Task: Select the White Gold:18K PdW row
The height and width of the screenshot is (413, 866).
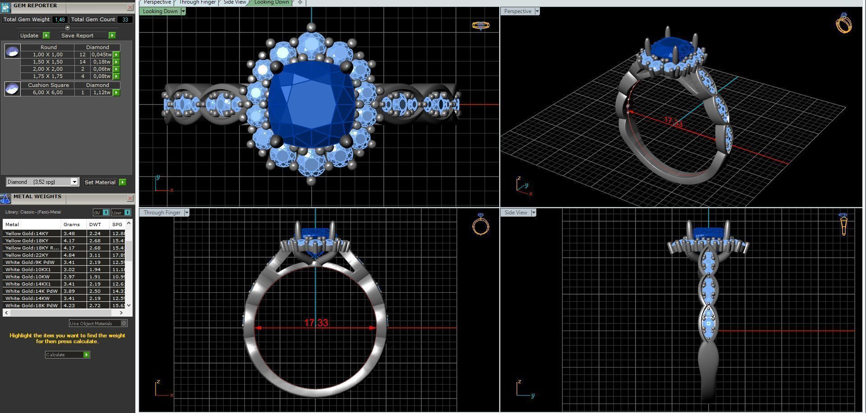Action: coord(64,305)
